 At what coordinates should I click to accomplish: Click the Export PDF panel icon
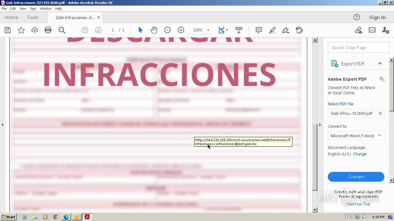tap(334, 64)
